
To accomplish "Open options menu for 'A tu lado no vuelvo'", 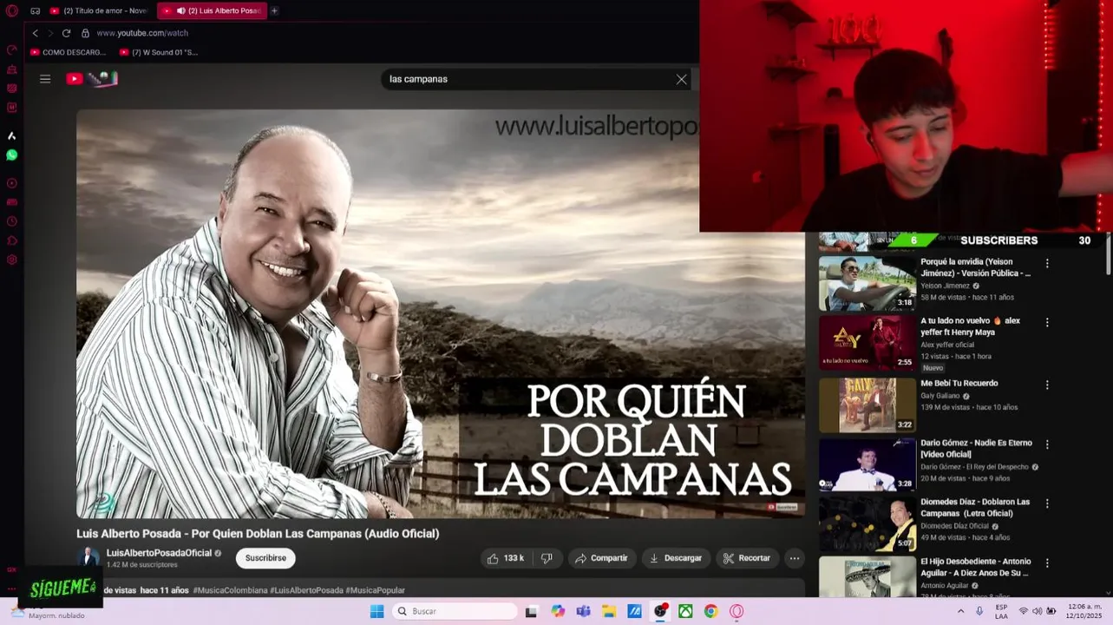I will coord(1047,322).
